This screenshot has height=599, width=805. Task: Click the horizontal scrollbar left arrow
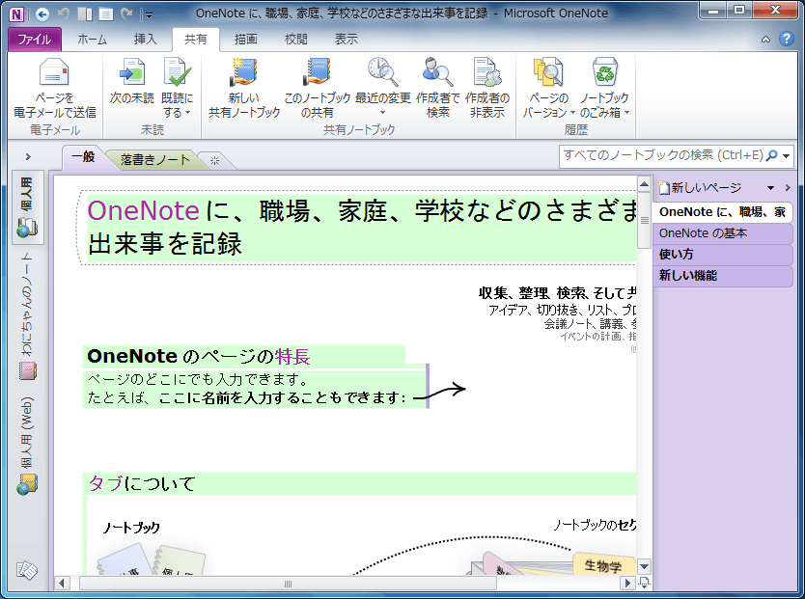coord(63,584)
